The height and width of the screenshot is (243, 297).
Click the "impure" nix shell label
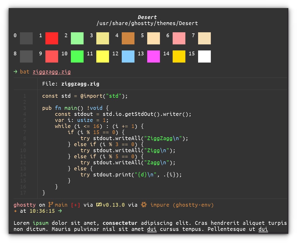[160, 205]
